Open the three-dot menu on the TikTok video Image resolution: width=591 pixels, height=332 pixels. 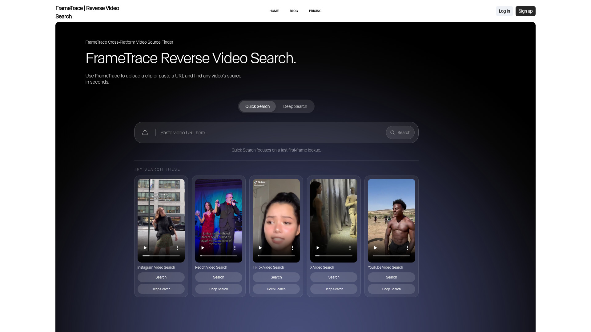click(292, 247)
